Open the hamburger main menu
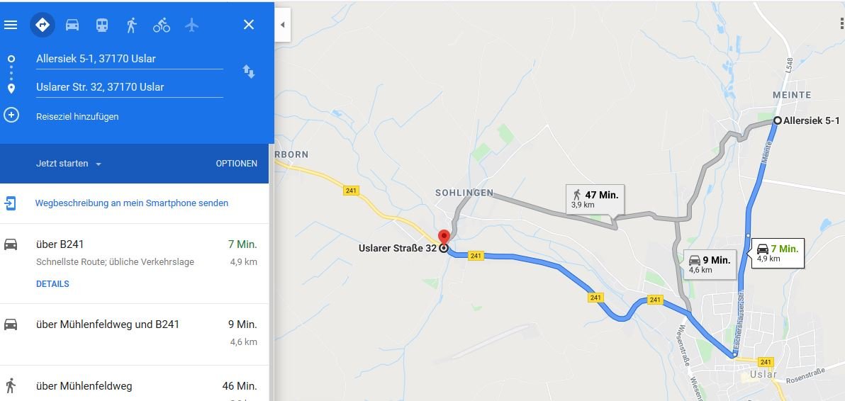 11,25
